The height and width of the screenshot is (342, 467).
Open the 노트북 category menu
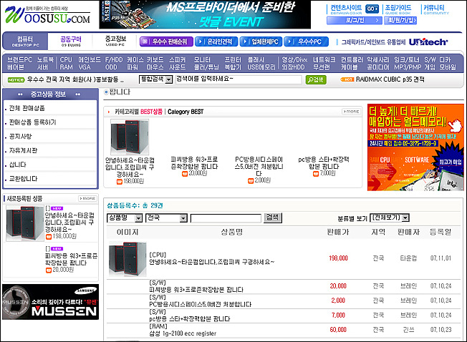click(x=45, y=60)
